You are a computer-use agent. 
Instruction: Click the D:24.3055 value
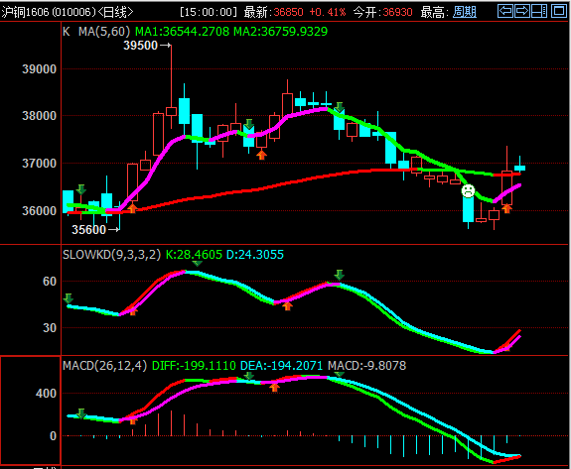(255, 255)
